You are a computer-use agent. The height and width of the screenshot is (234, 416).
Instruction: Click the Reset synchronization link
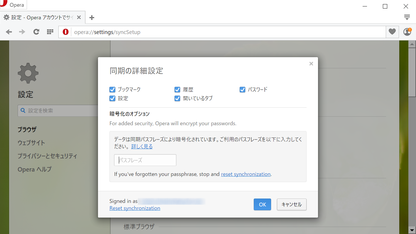point(135,208)
